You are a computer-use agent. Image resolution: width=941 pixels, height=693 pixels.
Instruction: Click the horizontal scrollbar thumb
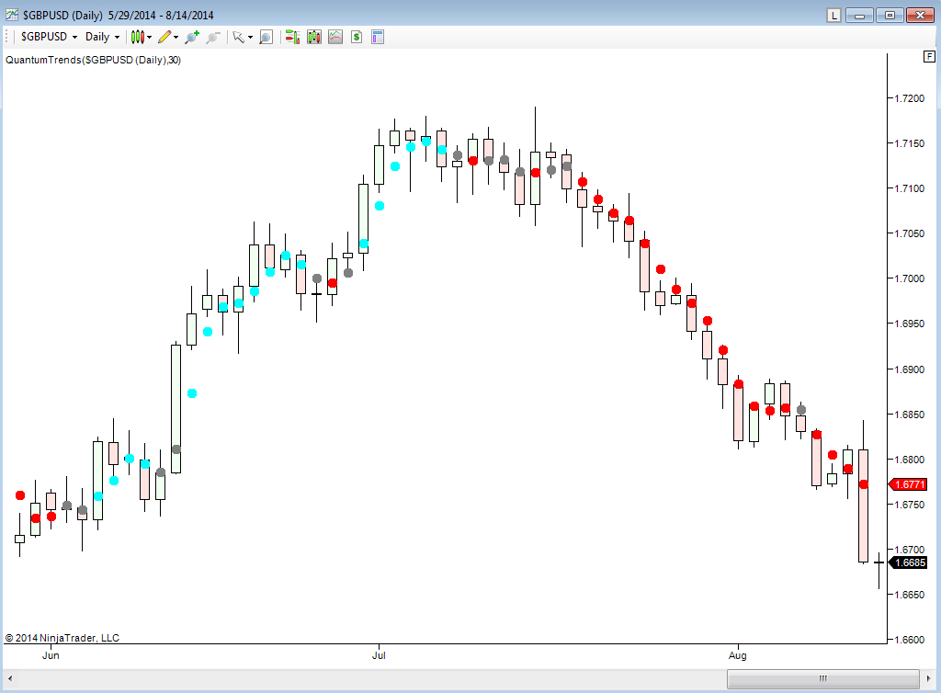pos(822,678)
